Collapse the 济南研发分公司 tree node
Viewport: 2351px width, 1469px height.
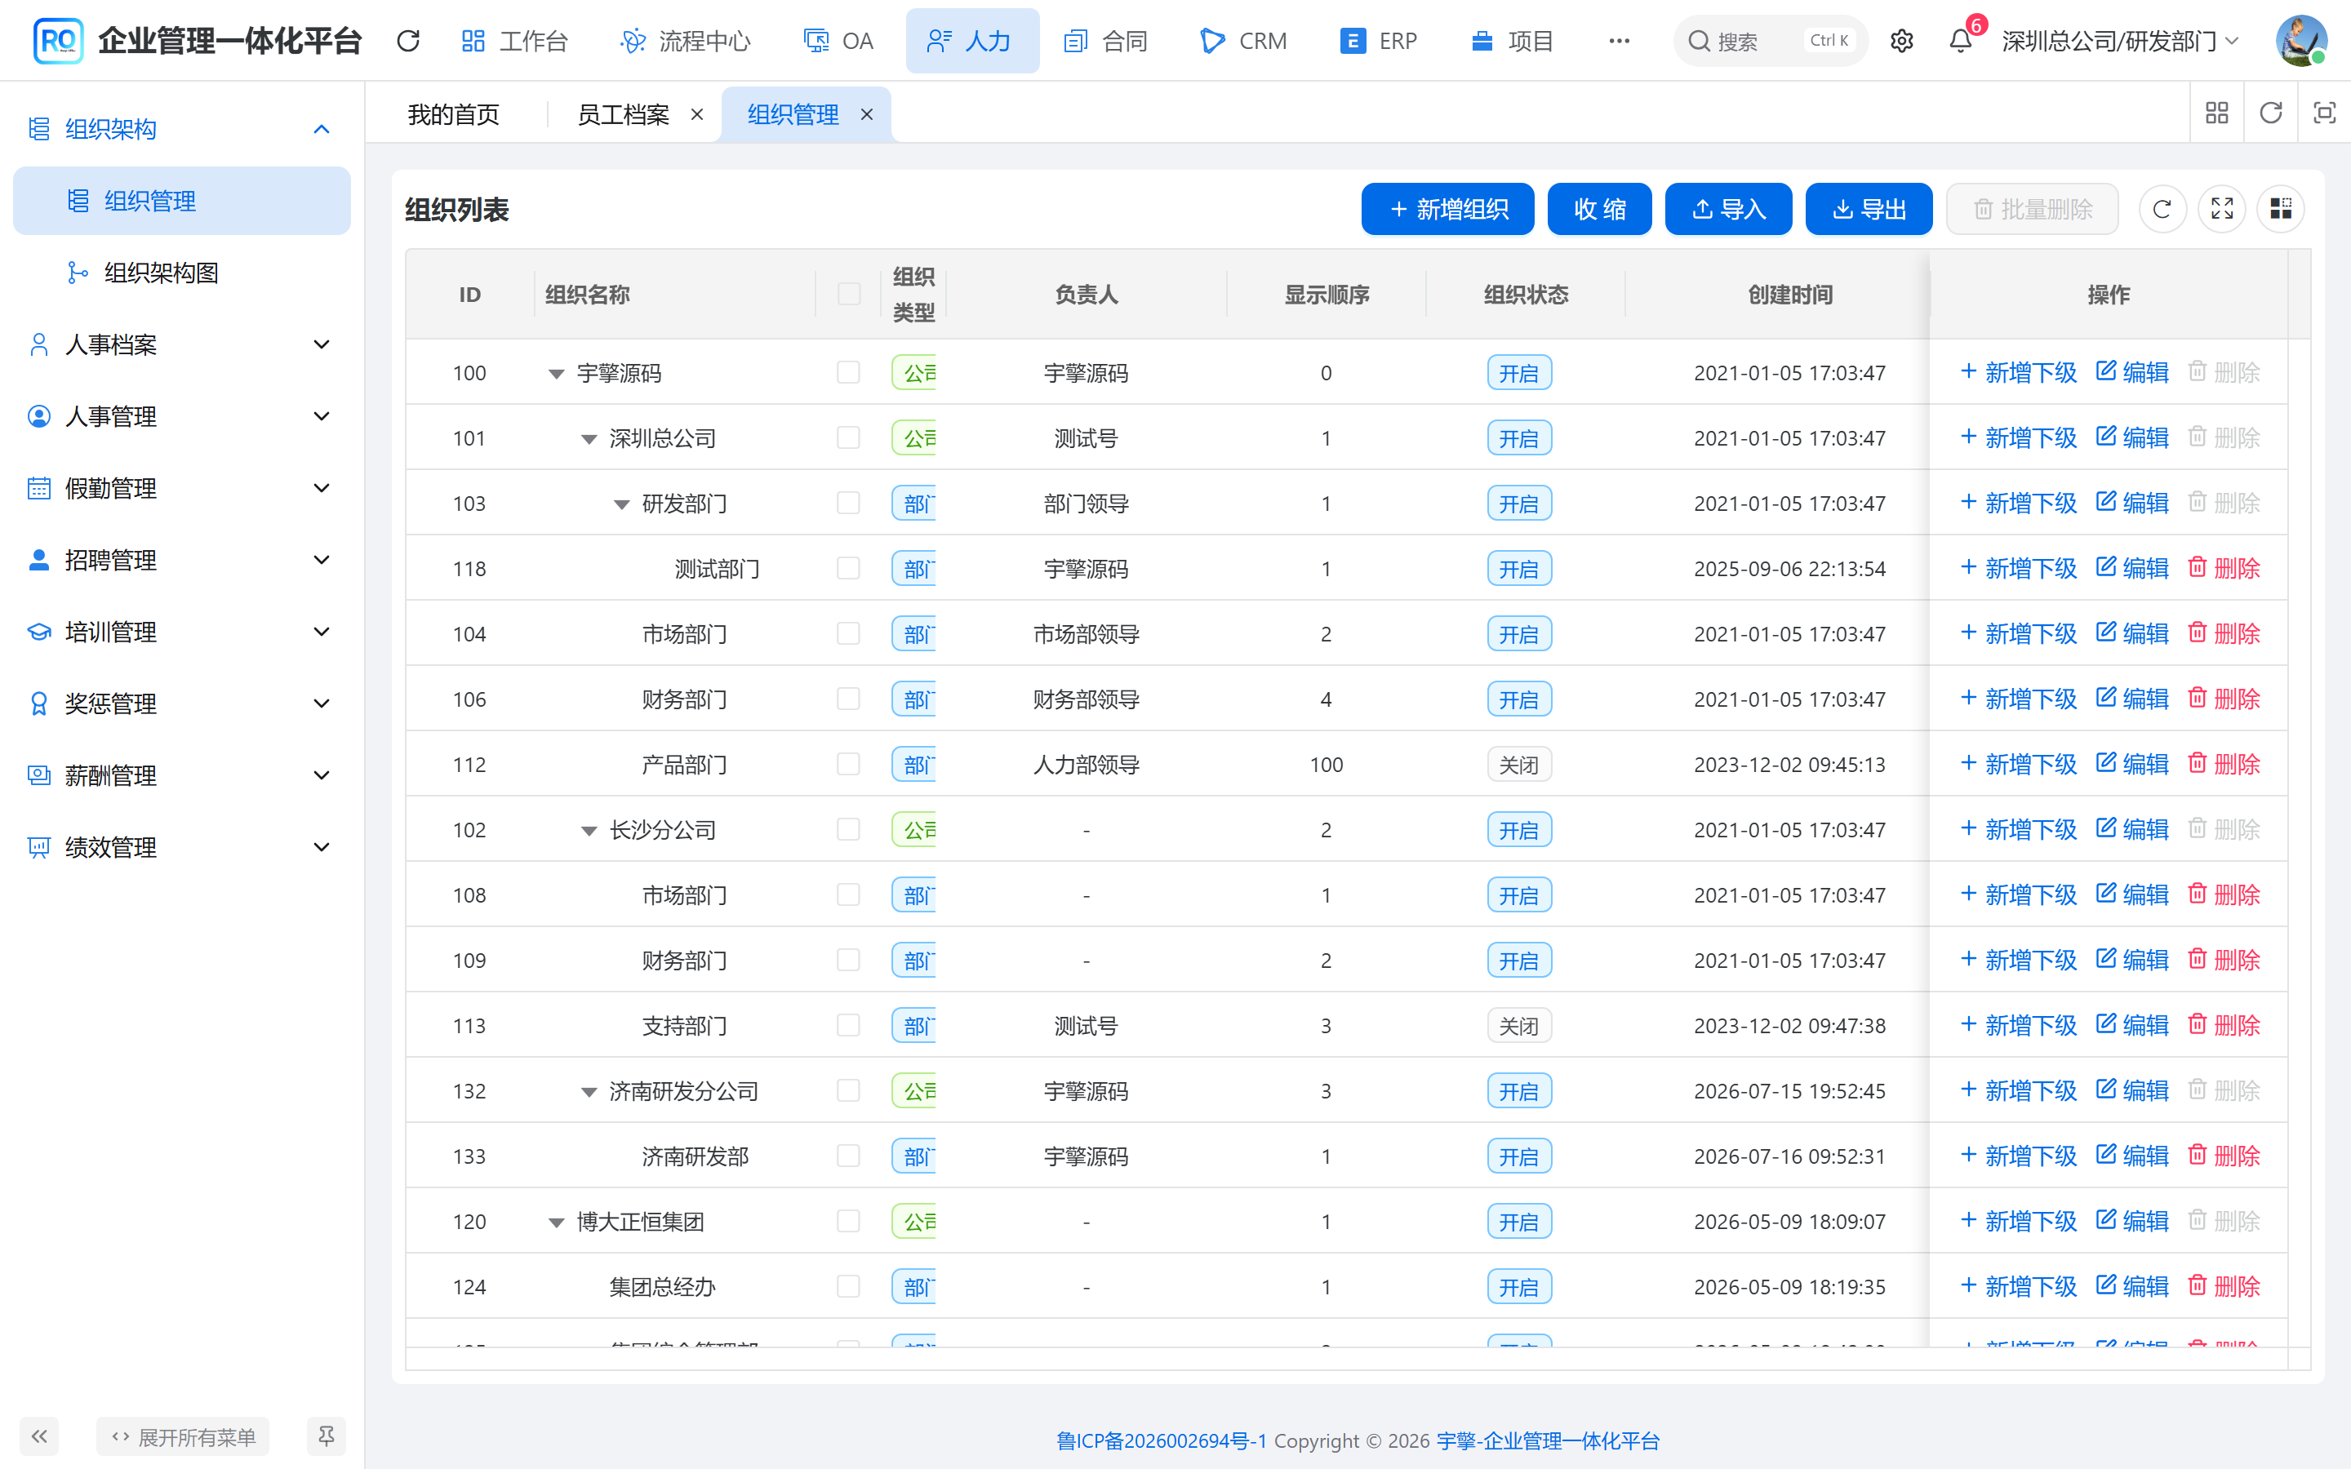click(x=589, y=1092)
